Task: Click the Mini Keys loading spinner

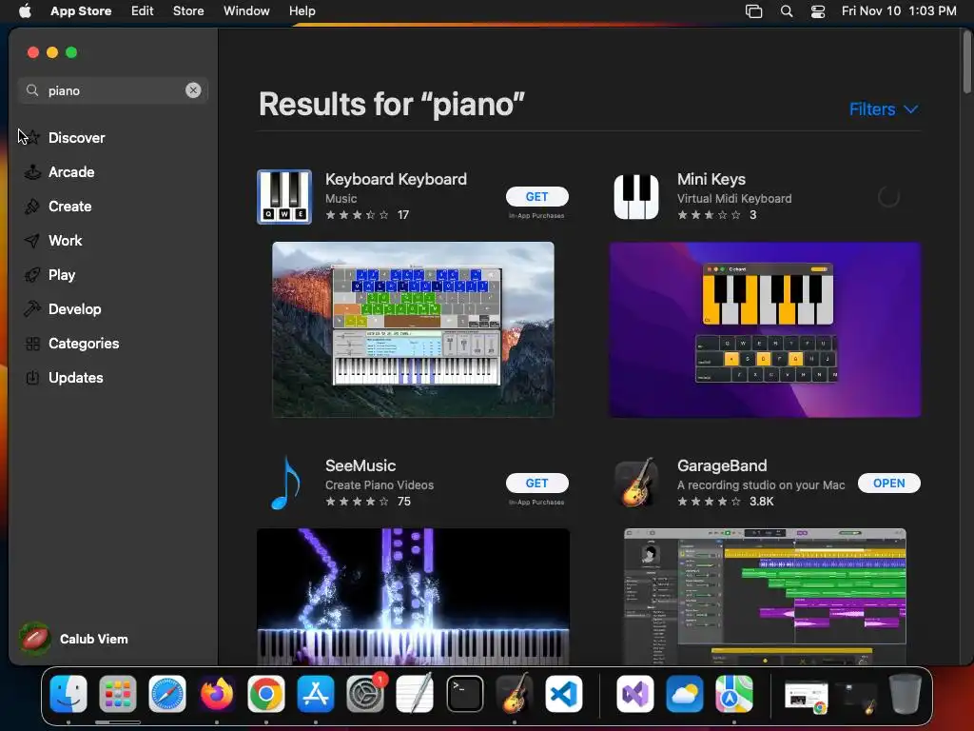Action: click(x=889, y=197)
